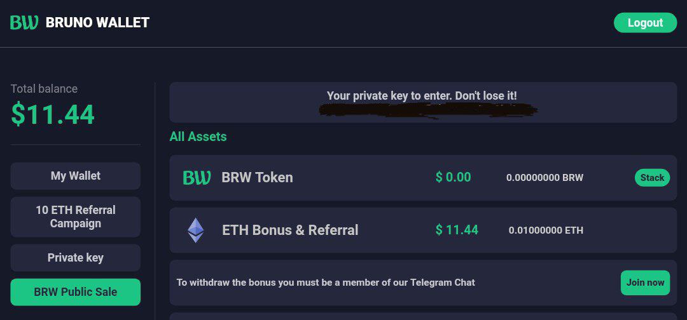Open the BRW Public Sale page

(x=75, y=292)
